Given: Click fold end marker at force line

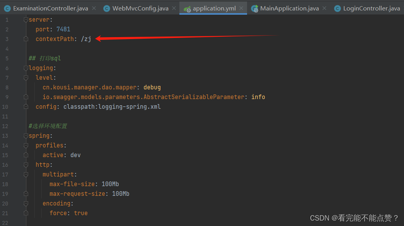Looking at the screenshot, I should tap(26, 213).
